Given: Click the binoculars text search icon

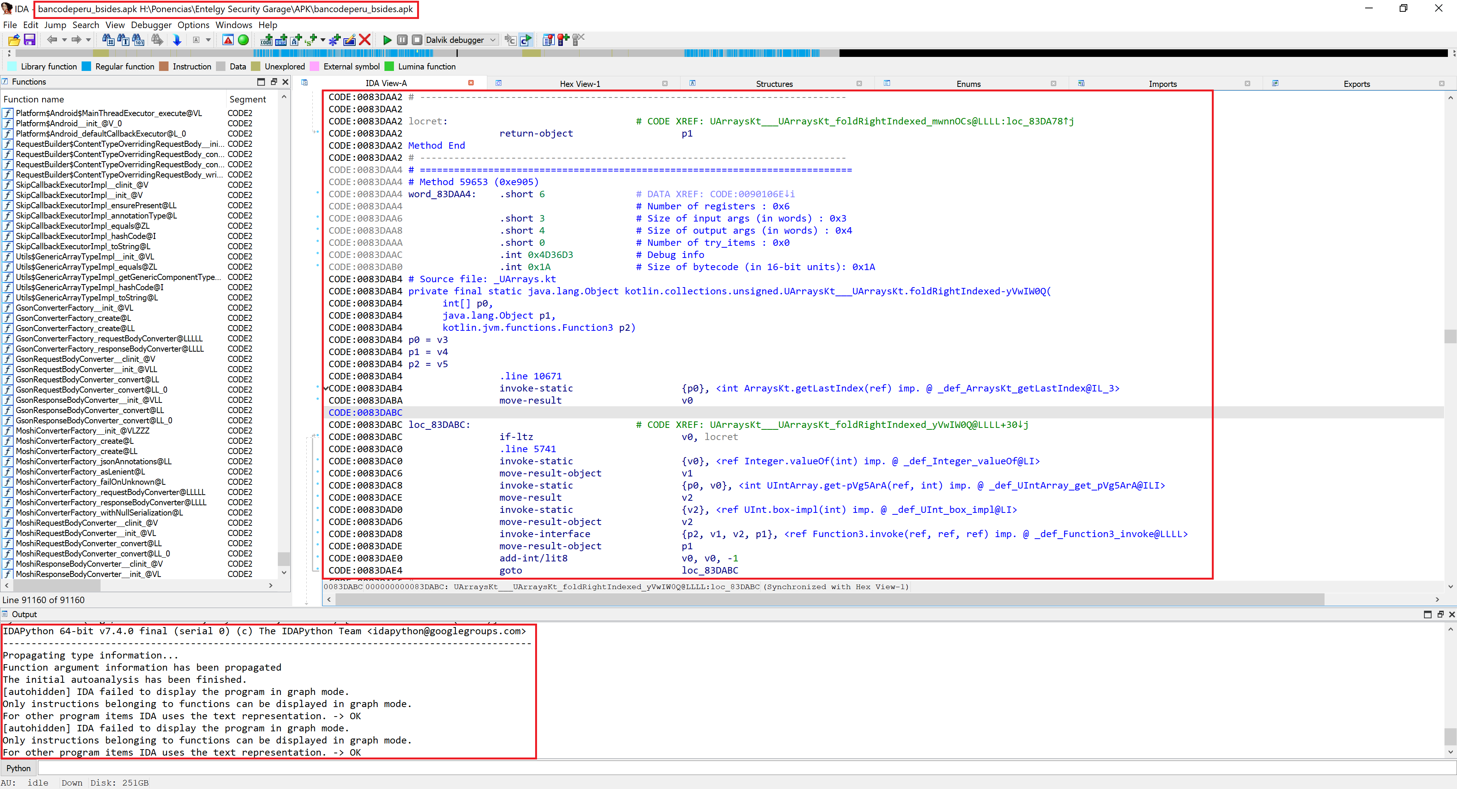Looking at the screenshot, I should pyautogui.click(x=123, y=39).
